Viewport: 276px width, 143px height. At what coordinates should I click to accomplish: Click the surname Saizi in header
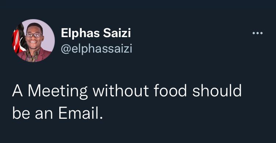(117, 33)
